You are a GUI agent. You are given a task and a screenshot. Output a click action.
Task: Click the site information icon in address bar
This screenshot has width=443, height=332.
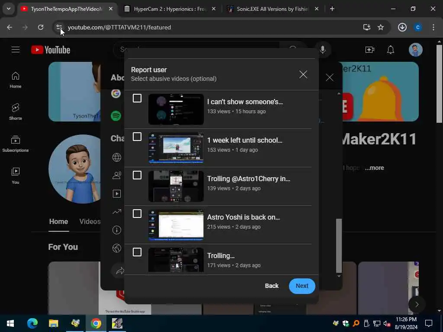coord(59,27)
